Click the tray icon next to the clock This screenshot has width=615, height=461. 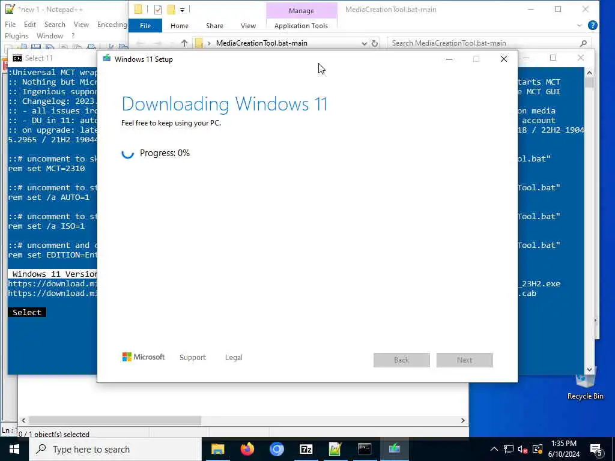pos(538,449)
